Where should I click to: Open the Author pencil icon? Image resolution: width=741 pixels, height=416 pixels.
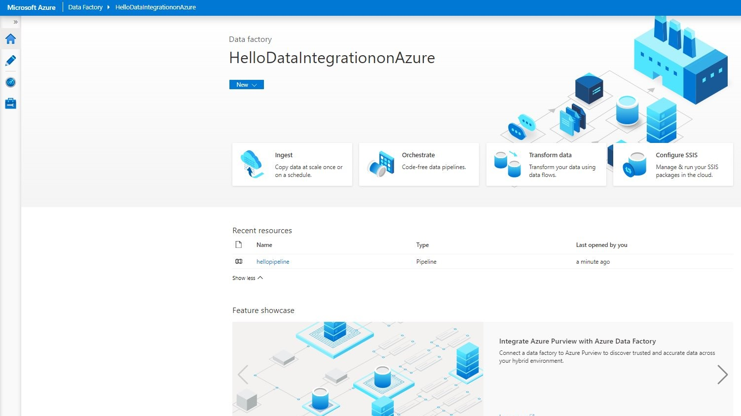(10, 61)
